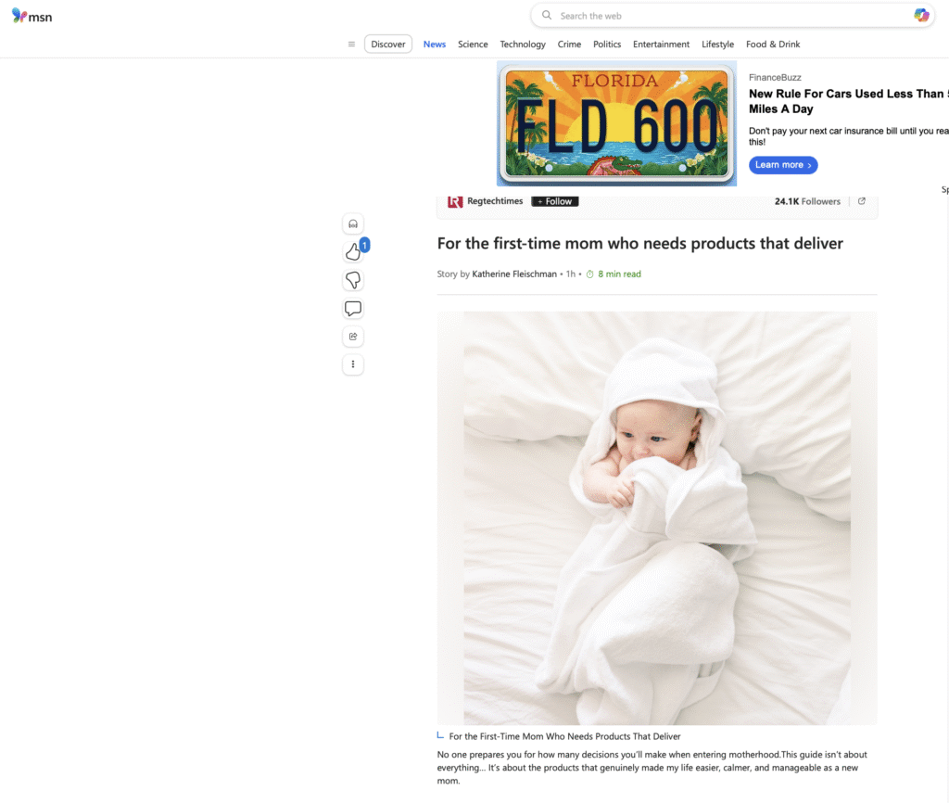Click the msn butterfly logo

[x=32, y=17]
